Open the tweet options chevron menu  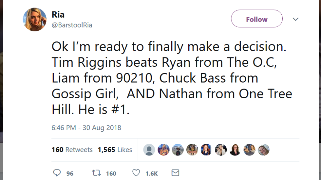pyautogui.click(x=295, y=19)
